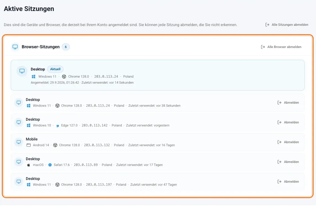The image size is (316, 206).
Task: Click the Windows logo in the 203.0.113.24 non-current row
Action: coord(29,106)
